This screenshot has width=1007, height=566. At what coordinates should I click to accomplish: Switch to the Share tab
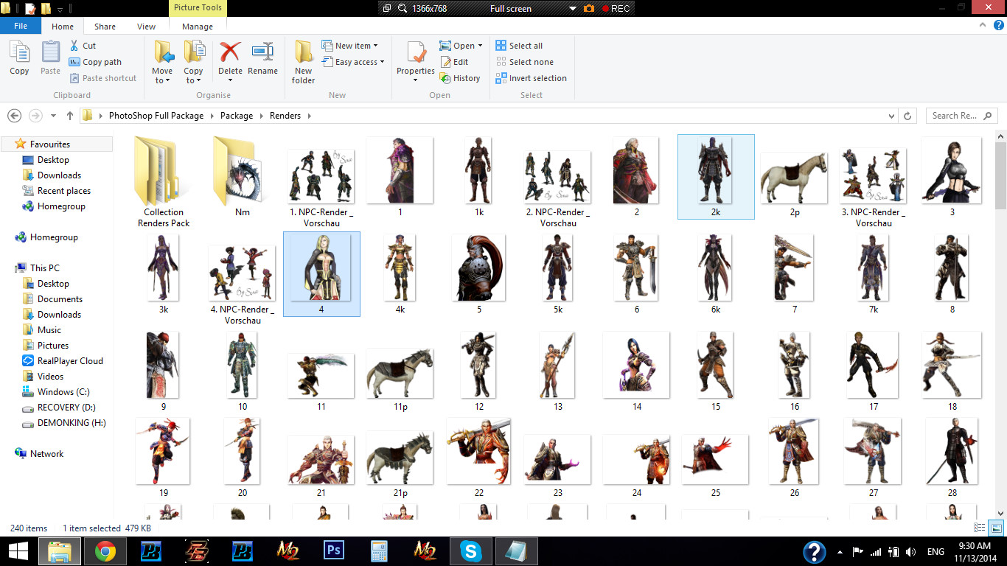coord(105,27)
